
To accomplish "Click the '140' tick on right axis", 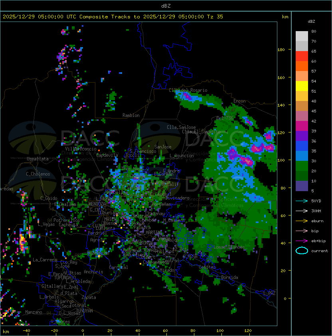I will (281, 105).
